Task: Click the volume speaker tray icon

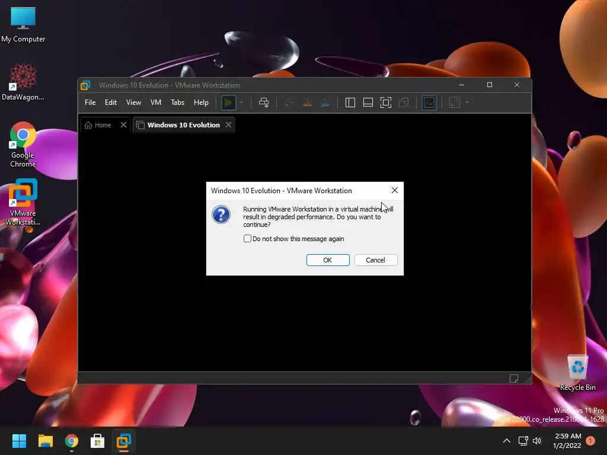Action: coord(537,441)
